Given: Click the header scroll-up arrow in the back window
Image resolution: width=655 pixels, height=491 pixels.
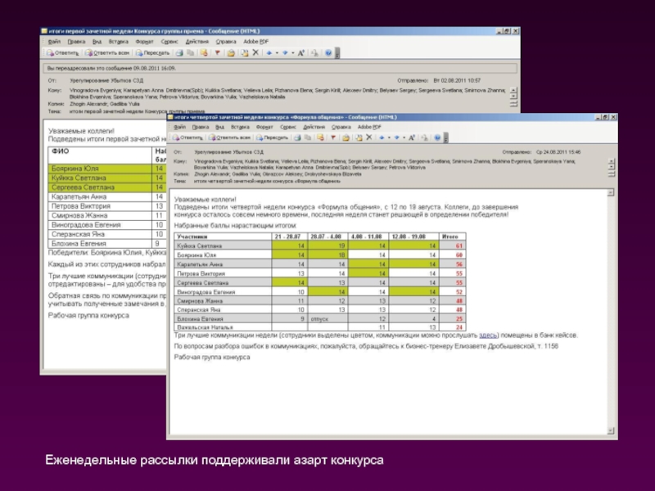Looking at the screenshot, I should 514,90.
